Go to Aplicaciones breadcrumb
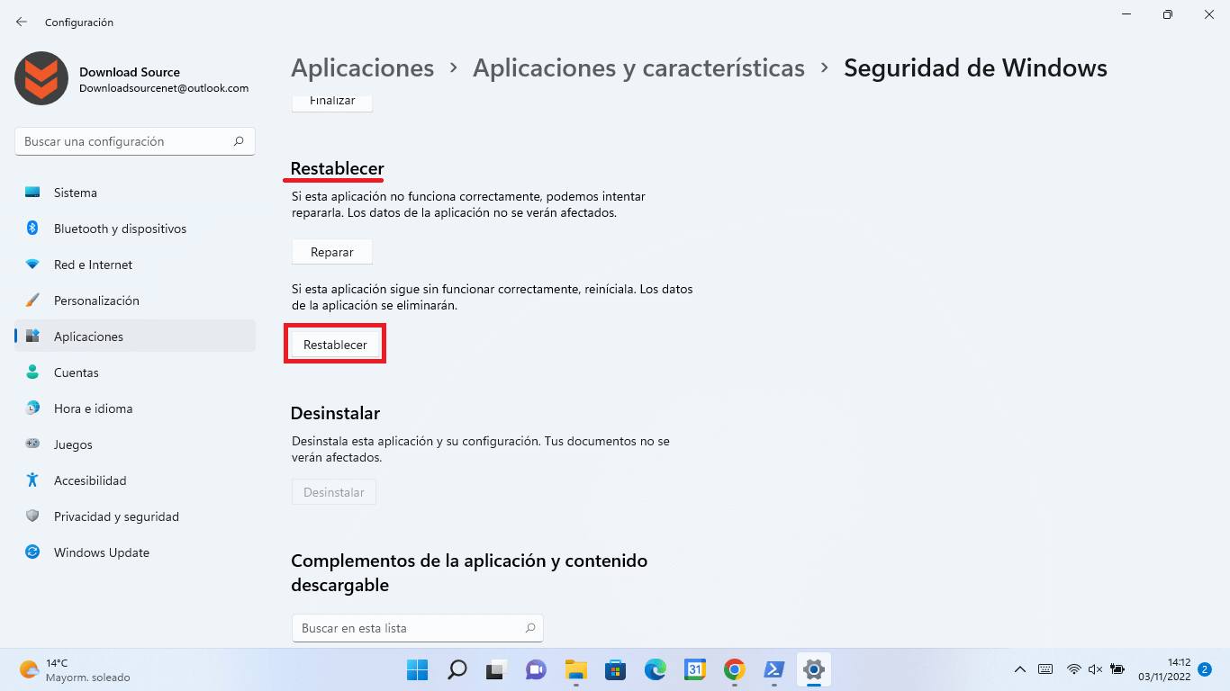 [363, 68]
